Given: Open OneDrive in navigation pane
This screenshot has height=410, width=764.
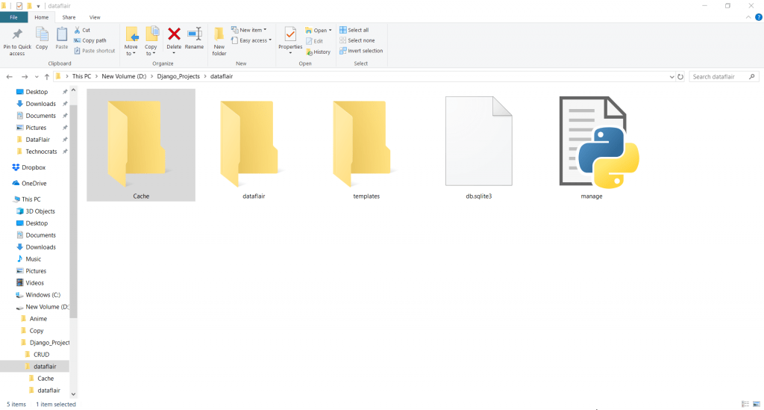Looking at the screenshot, I should point(29,183).
